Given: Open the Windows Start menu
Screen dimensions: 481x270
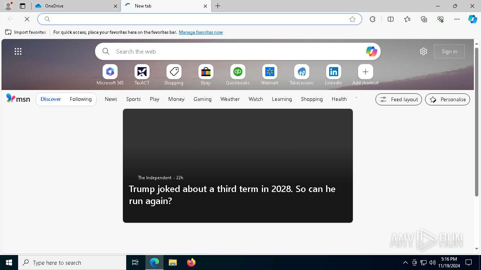Looking at the screenshot, I should point(9,262).
